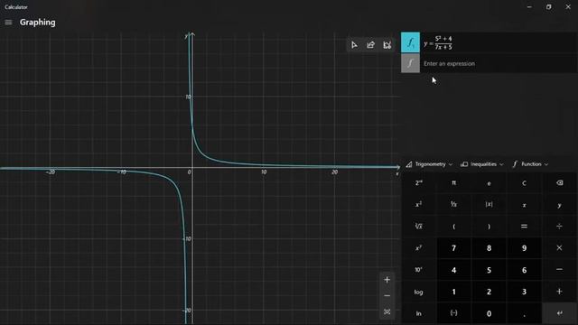This screenshot has height=325, width=578.
Task: Click the division operator key
Action: click(559, 227)
